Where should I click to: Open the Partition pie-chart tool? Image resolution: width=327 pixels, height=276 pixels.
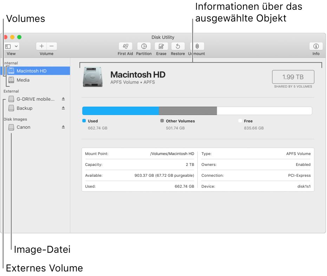(x=144, y=46)
